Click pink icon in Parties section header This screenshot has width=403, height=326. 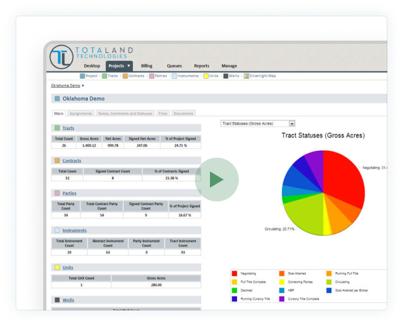tap(57, 193)
